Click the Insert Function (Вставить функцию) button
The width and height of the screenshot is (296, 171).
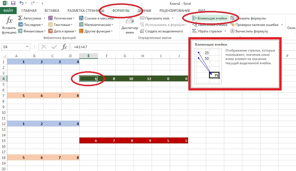click(9, 25)
